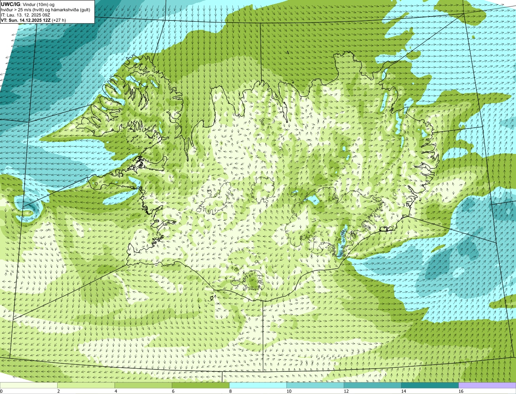Click the legend value 2
The height and width of the screenshot is (394, 516).
tap(58, 391)
